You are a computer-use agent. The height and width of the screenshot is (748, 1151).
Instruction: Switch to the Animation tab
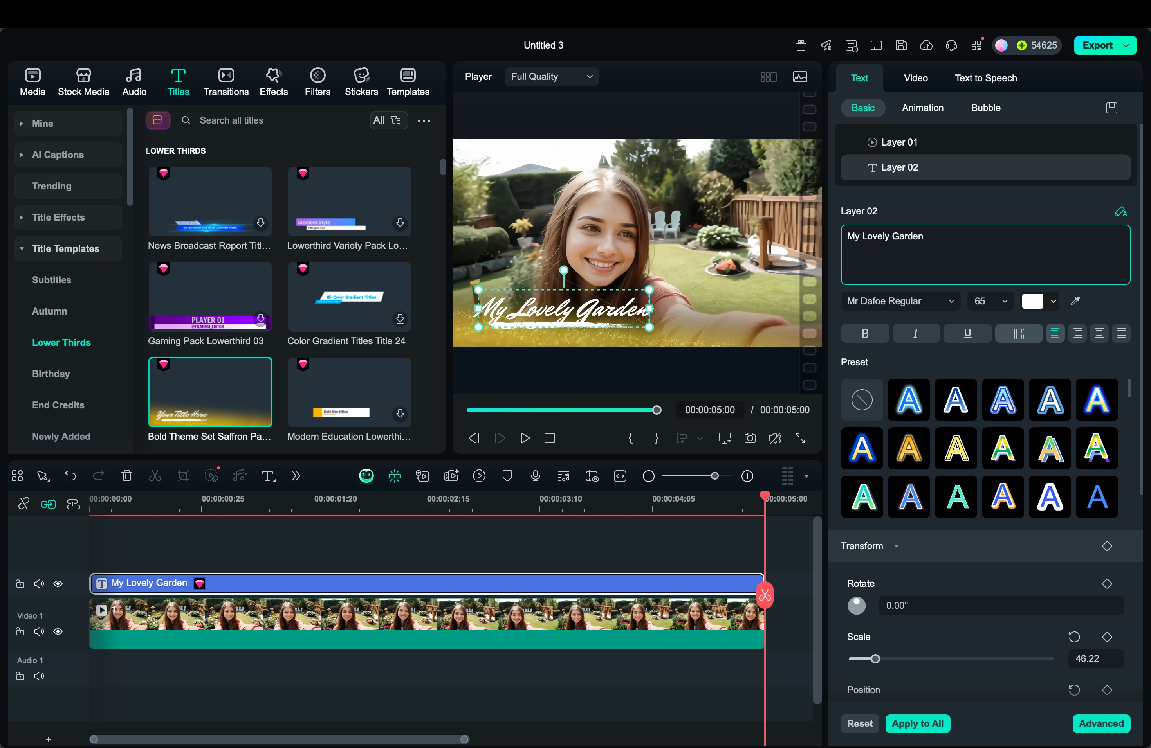click(922, 108)
